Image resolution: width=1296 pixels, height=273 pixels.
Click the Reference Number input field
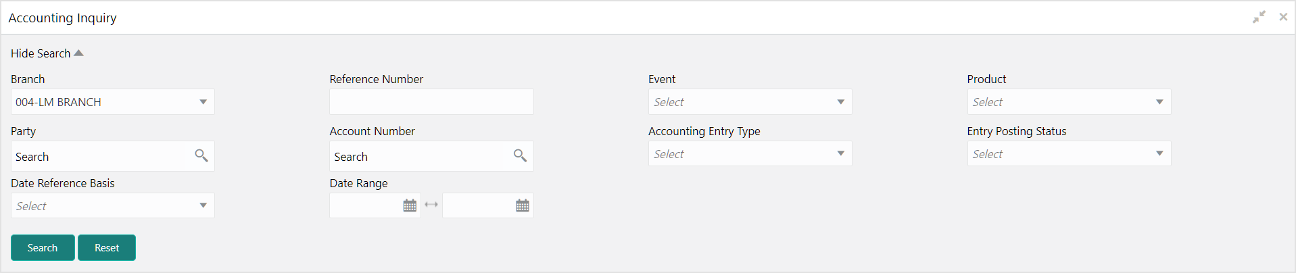(x=431, y=102)
